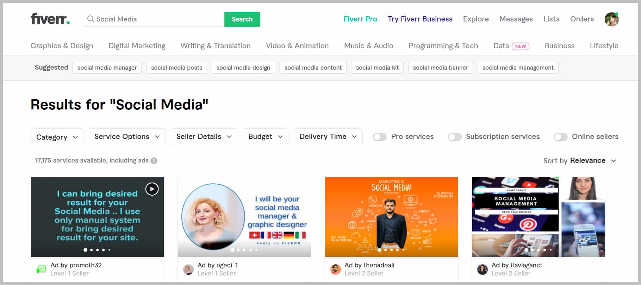Click the Fiverr logo
Image resolution: width=641 pixels, height=285 pixels.
point(50,19)
